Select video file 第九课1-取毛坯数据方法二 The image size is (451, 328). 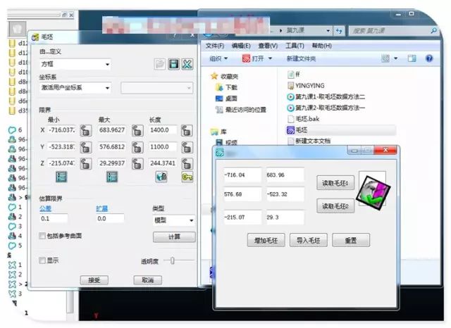pos(326,97)
